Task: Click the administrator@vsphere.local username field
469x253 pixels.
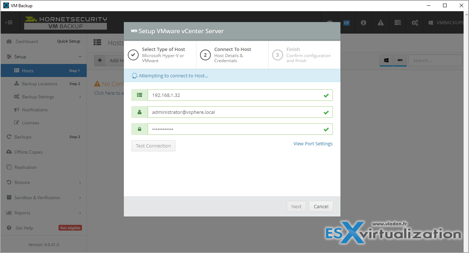Action: click(x=240, y=112)
